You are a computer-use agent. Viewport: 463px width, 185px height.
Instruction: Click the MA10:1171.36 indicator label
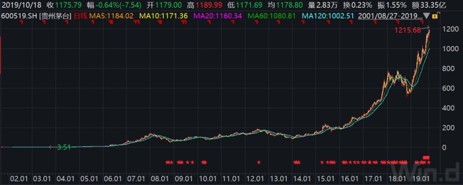163,16
